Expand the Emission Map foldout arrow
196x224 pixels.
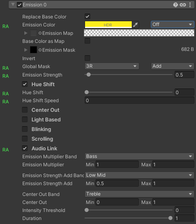tap(26, 33)
